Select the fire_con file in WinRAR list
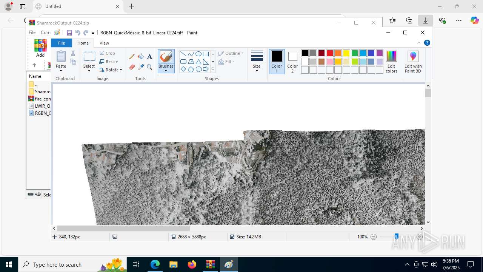483x272 pixels. click(x=40, y=99)
